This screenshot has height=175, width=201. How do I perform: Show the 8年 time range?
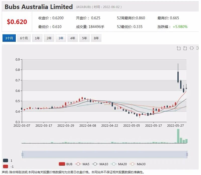click(96, 38)
